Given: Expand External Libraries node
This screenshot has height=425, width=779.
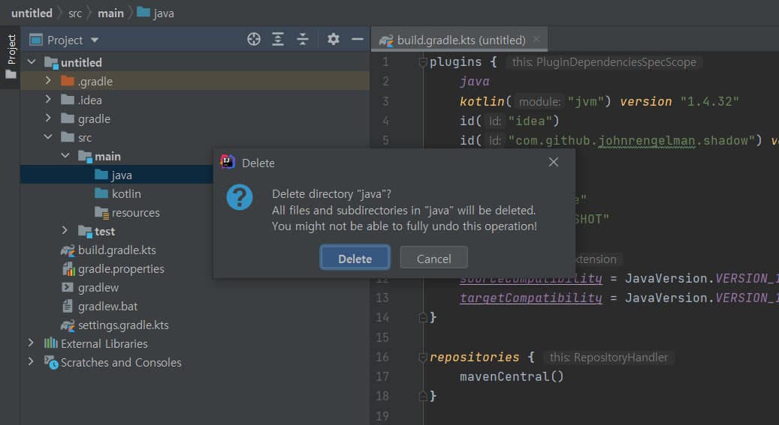Looking at the screenshot, I should [31, 343].
